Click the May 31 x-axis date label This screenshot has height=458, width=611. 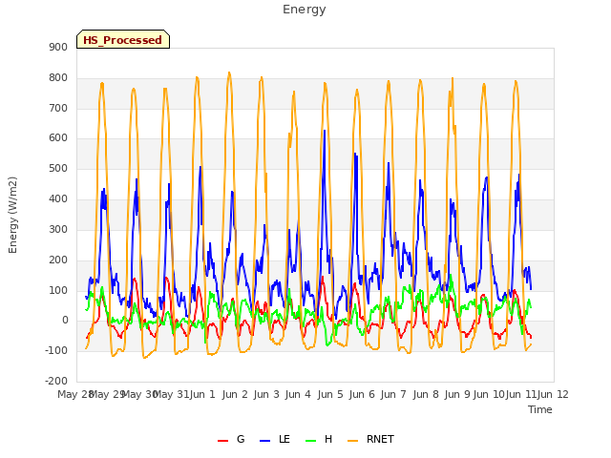171,394
